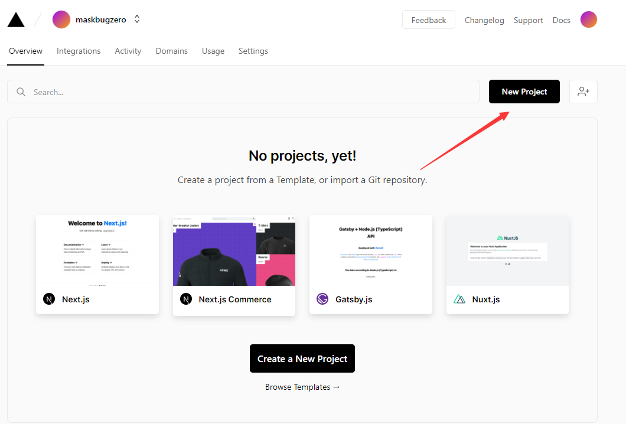Select the Usage tab
The image size is (626, 424).
213,51
